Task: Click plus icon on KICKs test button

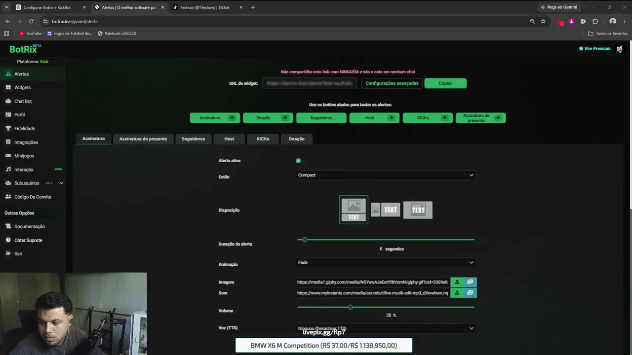Action: [x=445, y=118]
